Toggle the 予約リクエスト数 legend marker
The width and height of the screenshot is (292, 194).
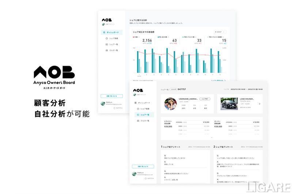coord(184,37)
